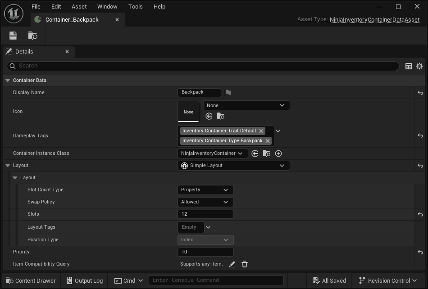
Task: Click the Enter Console Command field
Action: (x=216, y=280)
